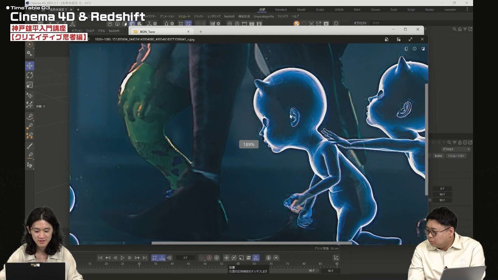The width and height of the screenshot is (498, 280).
Task: Add a new tab next to BON_Tone
Action: pos(201,32)
